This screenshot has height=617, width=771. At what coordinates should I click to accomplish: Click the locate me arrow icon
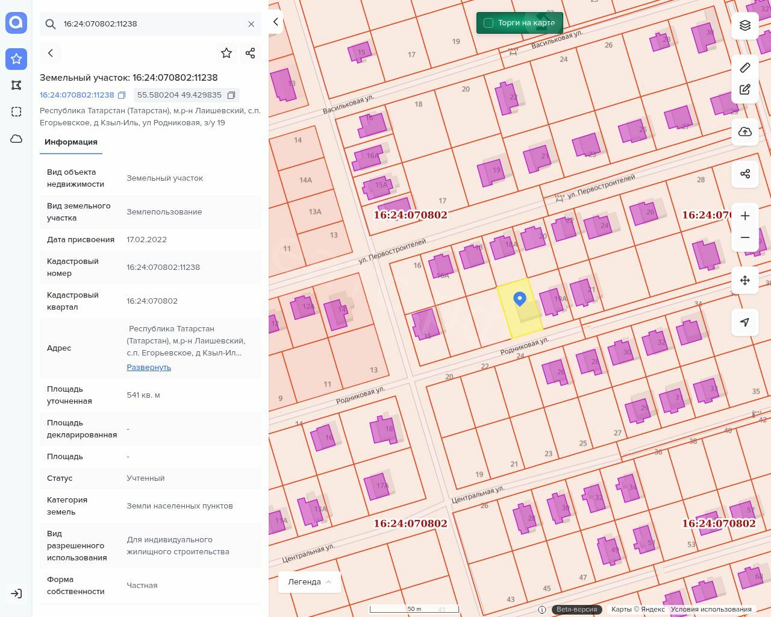tap(745, 322)
